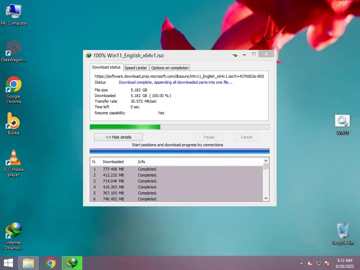
Task: Click the blue connections progress bar
Action: (180, 151)
